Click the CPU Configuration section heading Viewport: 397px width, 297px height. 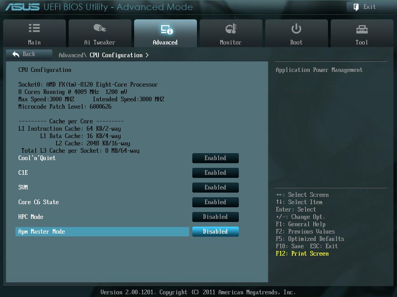(x=45, y=70)
